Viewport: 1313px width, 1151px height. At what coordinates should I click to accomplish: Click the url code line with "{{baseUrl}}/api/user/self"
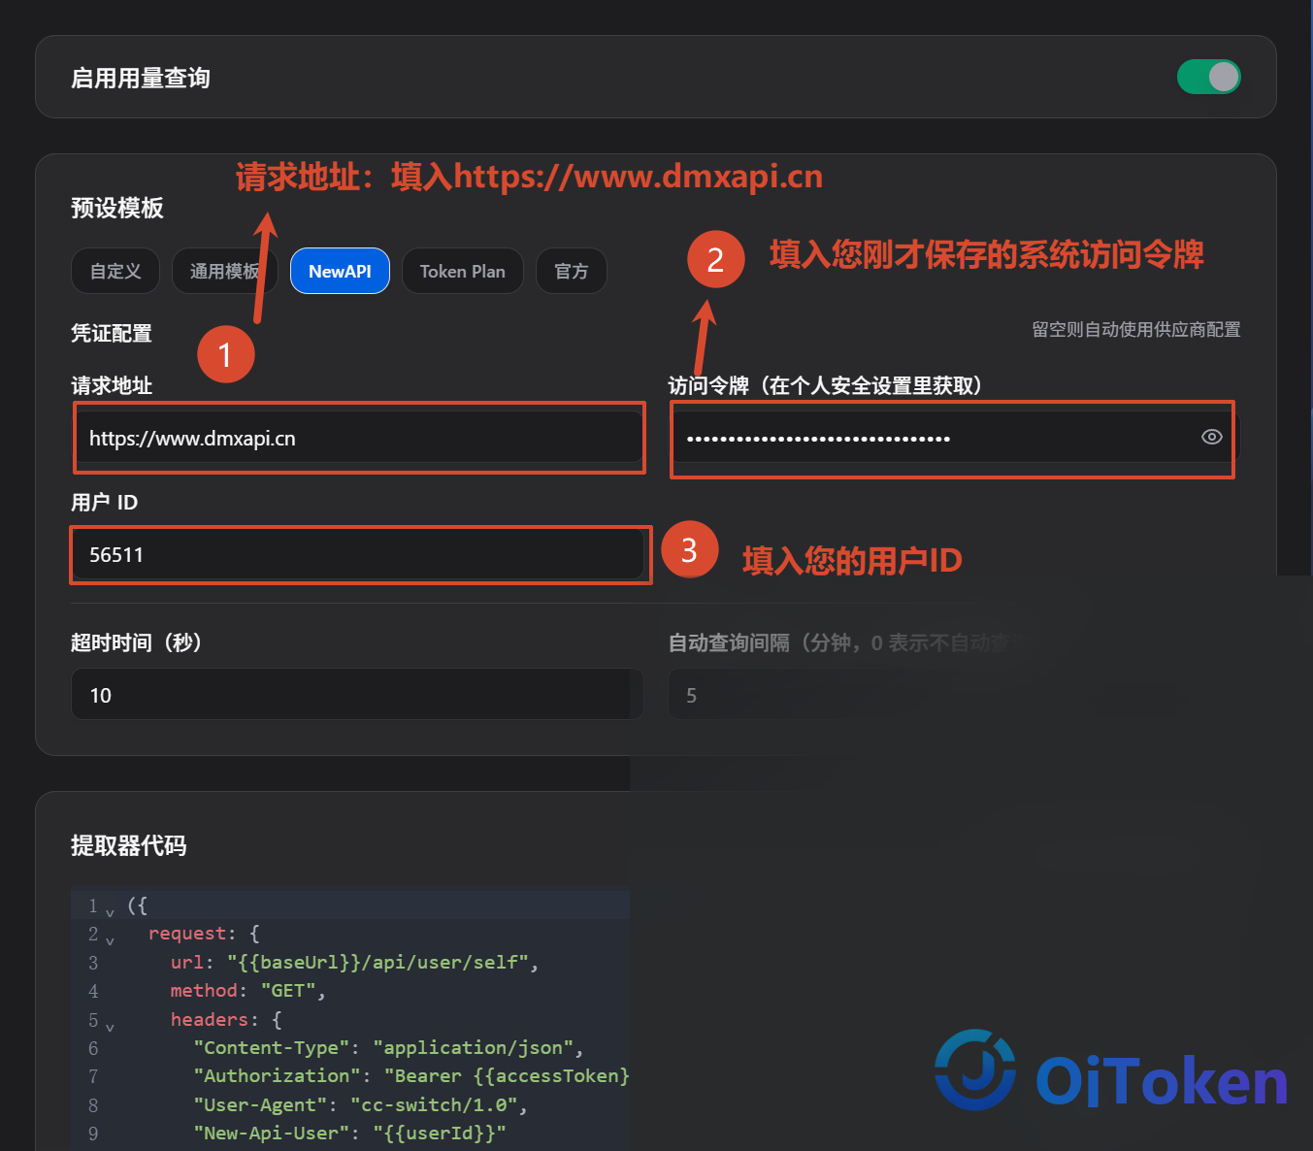coord(354,962)
